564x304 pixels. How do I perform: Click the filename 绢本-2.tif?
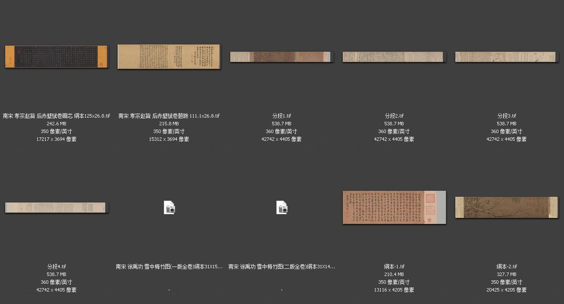507,267
